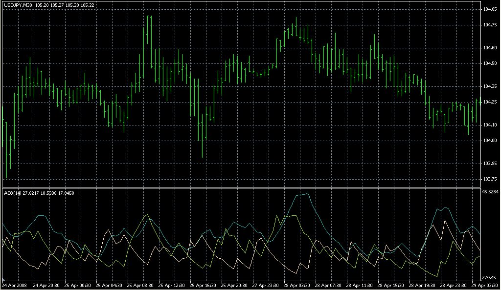501x290 pixels.
Task: Click the 104.60 price axis label
Action: coord(490,48)
